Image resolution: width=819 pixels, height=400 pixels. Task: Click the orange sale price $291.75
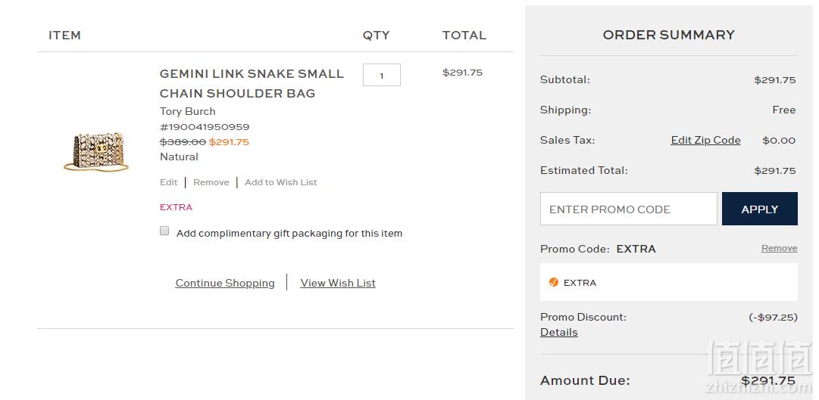[229, 142]
